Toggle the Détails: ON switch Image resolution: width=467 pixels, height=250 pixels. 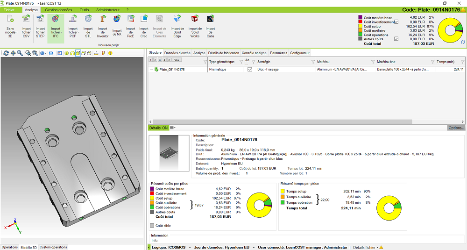pos(158,128)
